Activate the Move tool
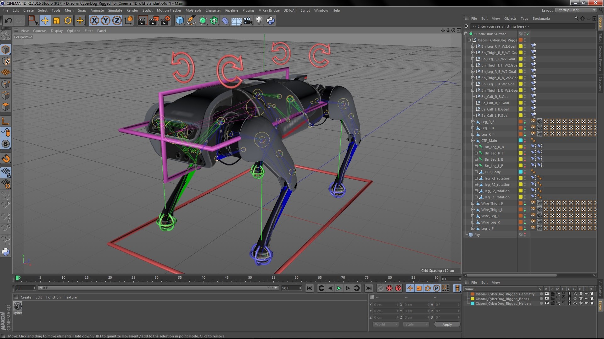The width and height of the screenshot is (604, 339). pos(45,21)
